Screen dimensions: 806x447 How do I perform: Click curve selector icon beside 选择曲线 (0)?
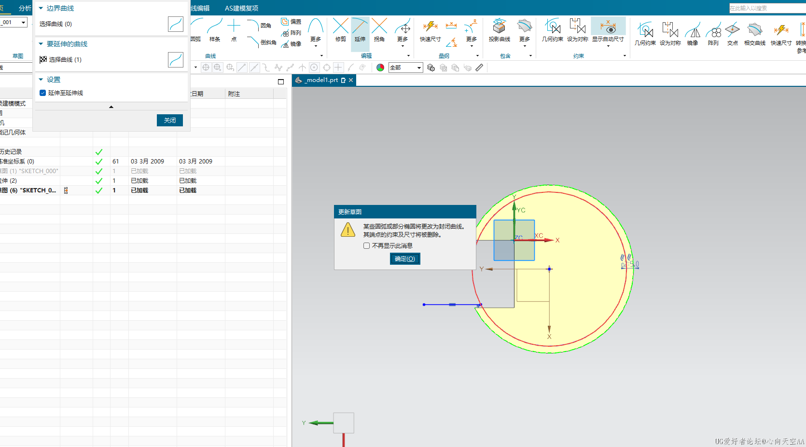(x=176, y=24)
